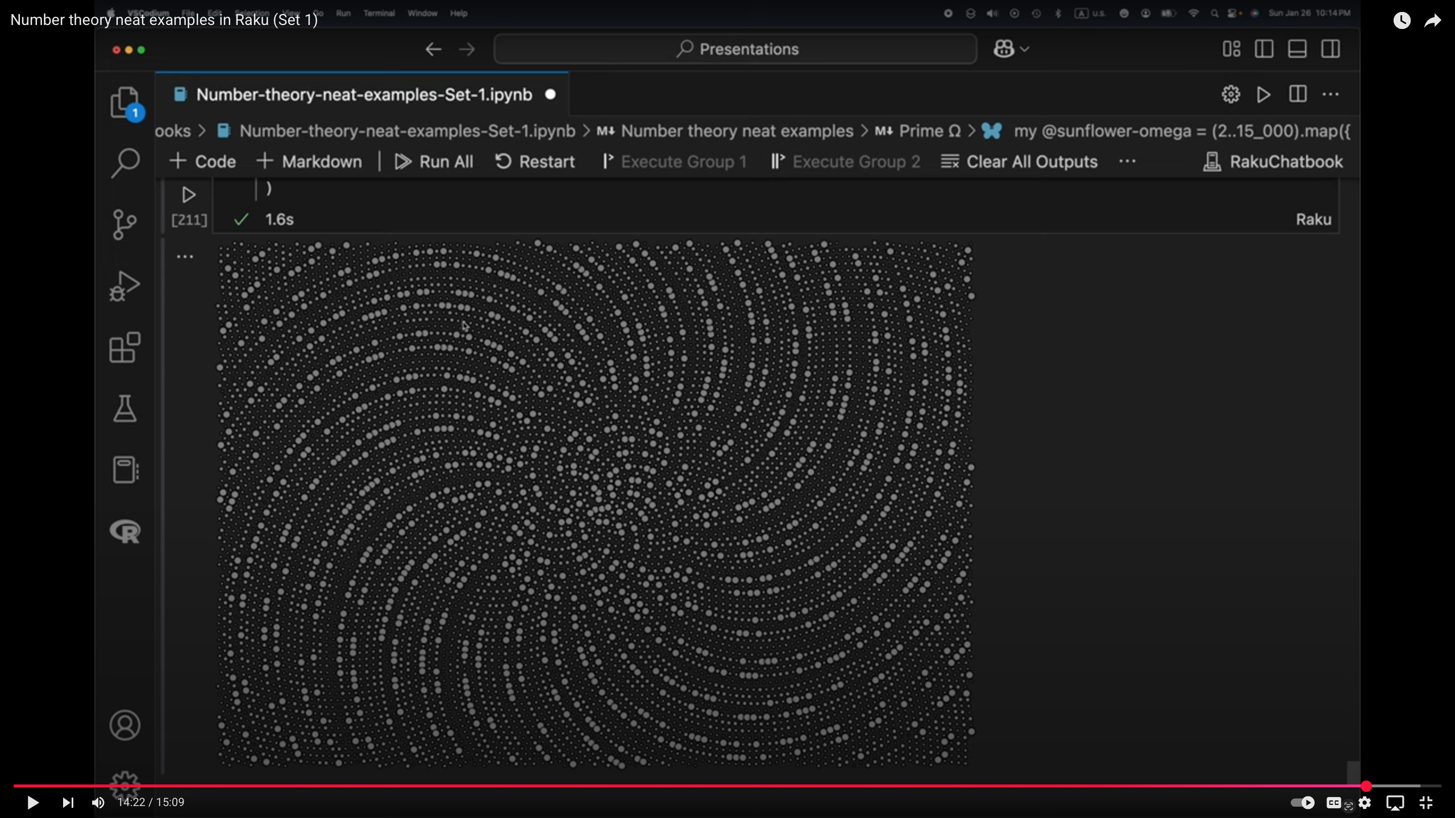
Task: Open the Source Control view
Action: pyautogui.click(x=124, y=224)
